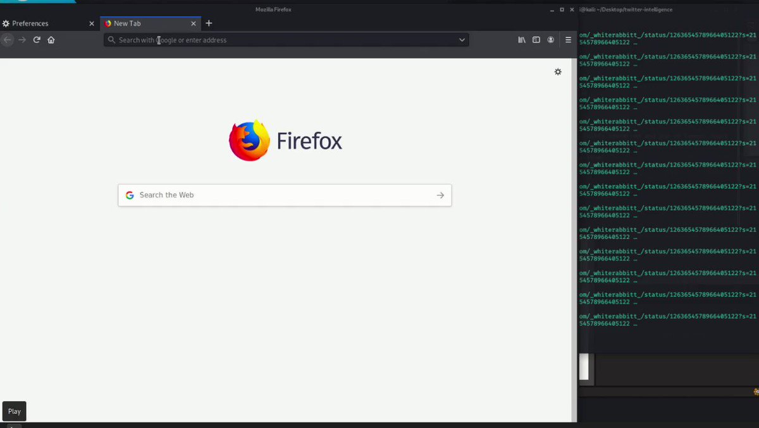Open new tab page customize gear
The image size is (759, 428).
coord(558,72)
